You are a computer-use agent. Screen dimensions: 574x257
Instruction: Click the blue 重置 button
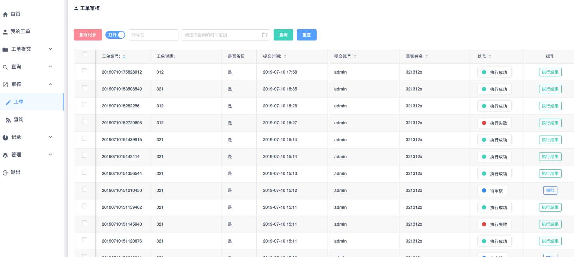307,35
